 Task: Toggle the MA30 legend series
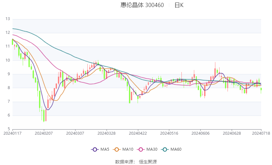(x=147, y=149)
